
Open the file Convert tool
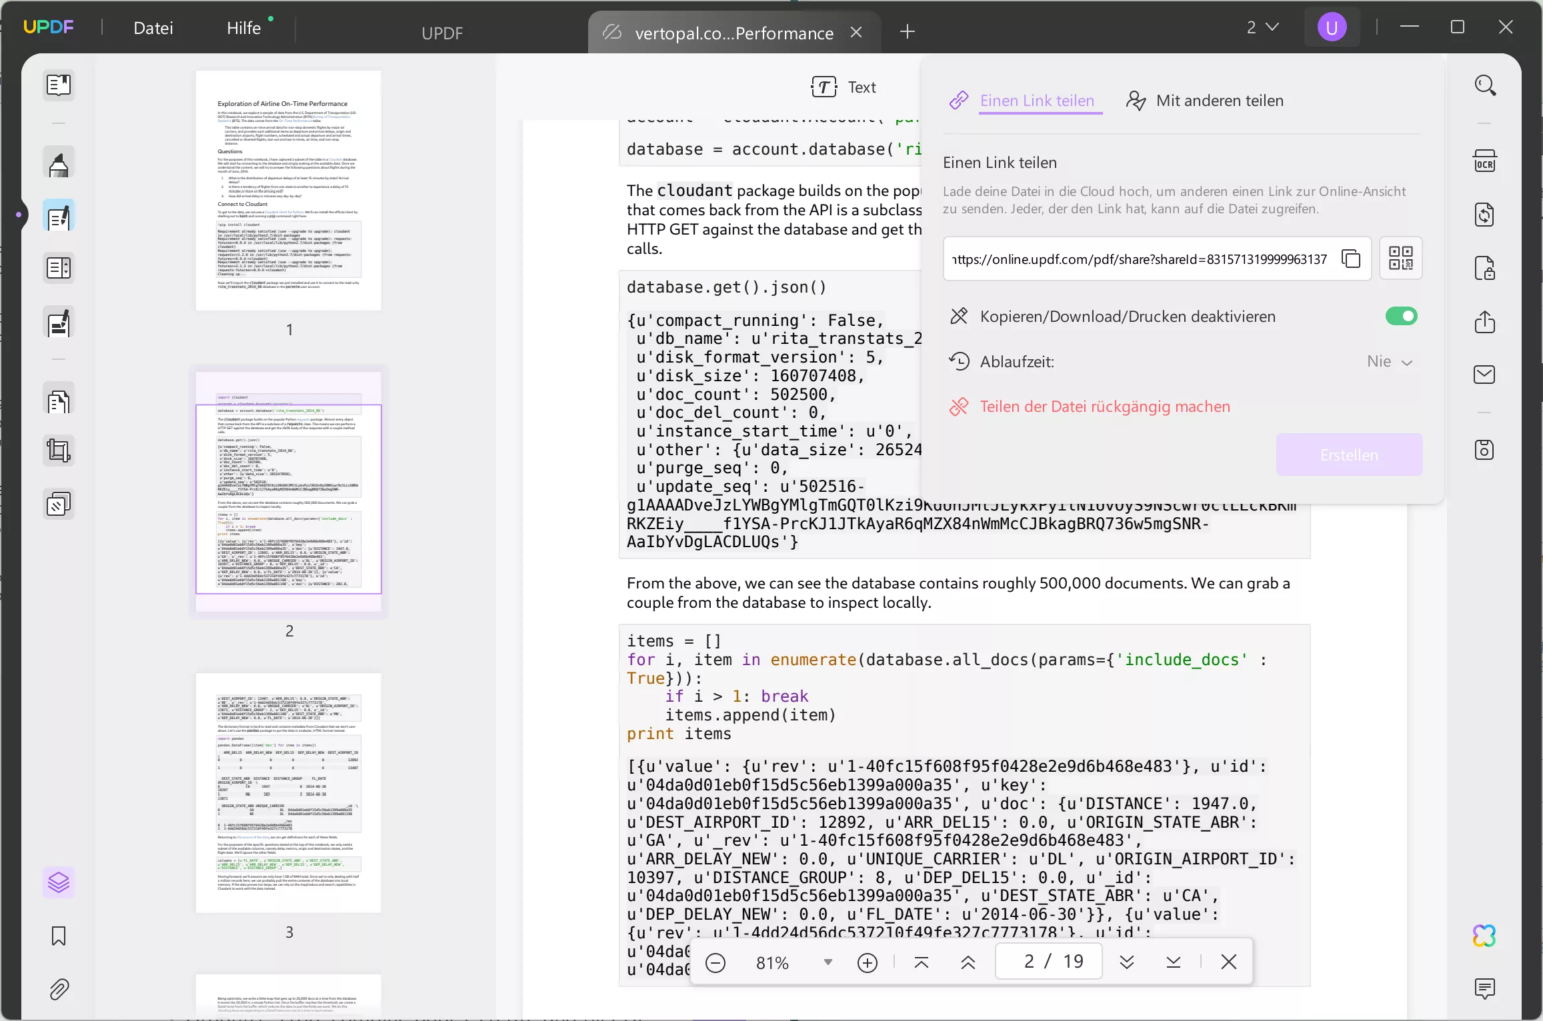pos(1485,215)
